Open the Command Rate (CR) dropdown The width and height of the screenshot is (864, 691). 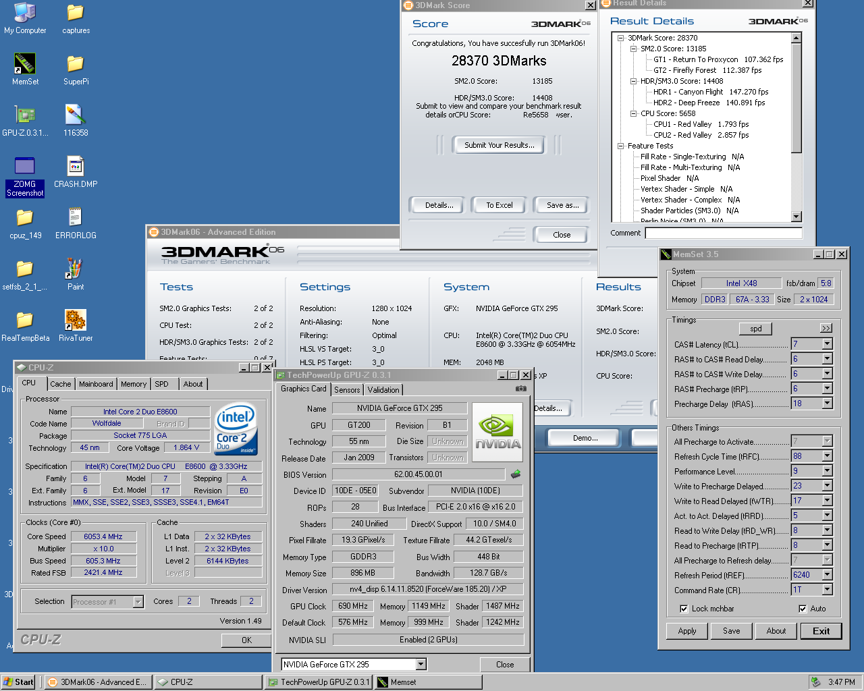tap(827, 590)
